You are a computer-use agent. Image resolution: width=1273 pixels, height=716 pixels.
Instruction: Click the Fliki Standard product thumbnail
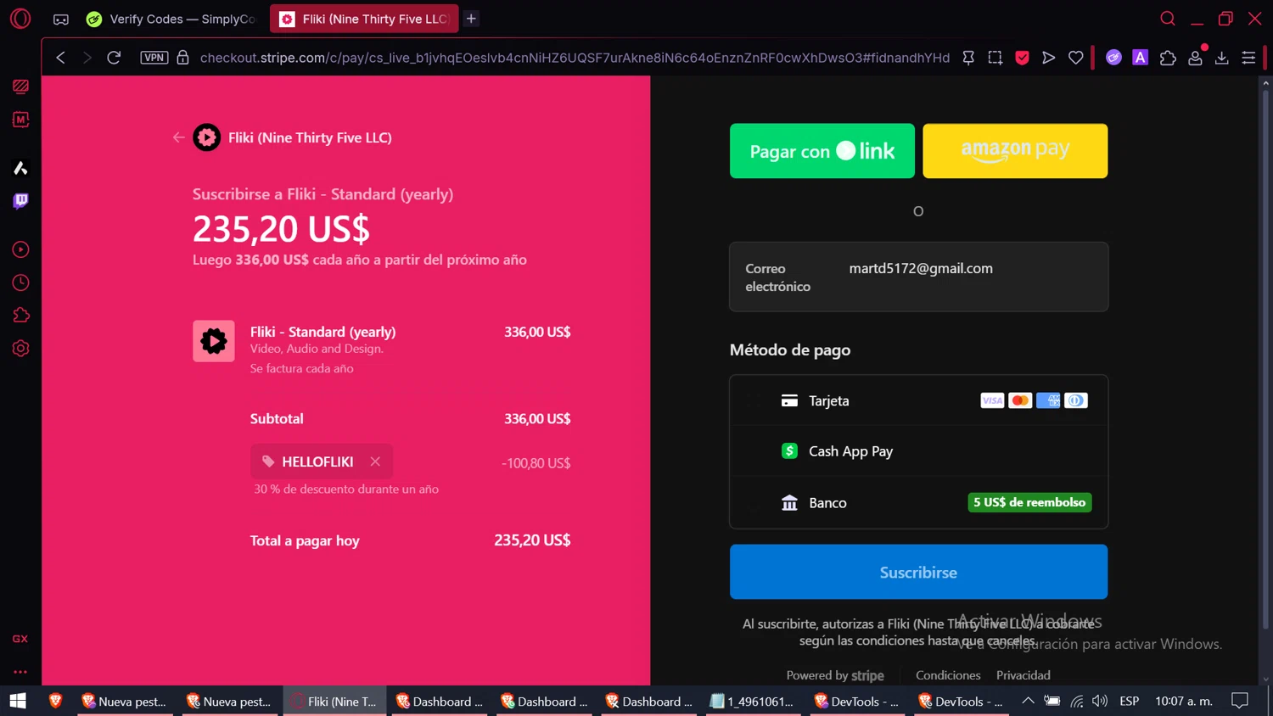click(214, 341)
